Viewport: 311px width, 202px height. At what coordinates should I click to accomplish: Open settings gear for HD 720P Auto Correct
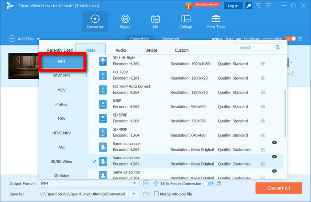(x=263, y=93)
